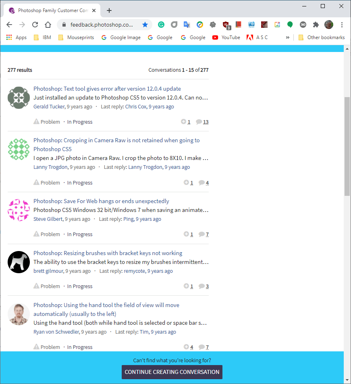Viewport: 351px width, 384px height.
Task: Reload the page with the refresh icon
Action: point(35,25)
